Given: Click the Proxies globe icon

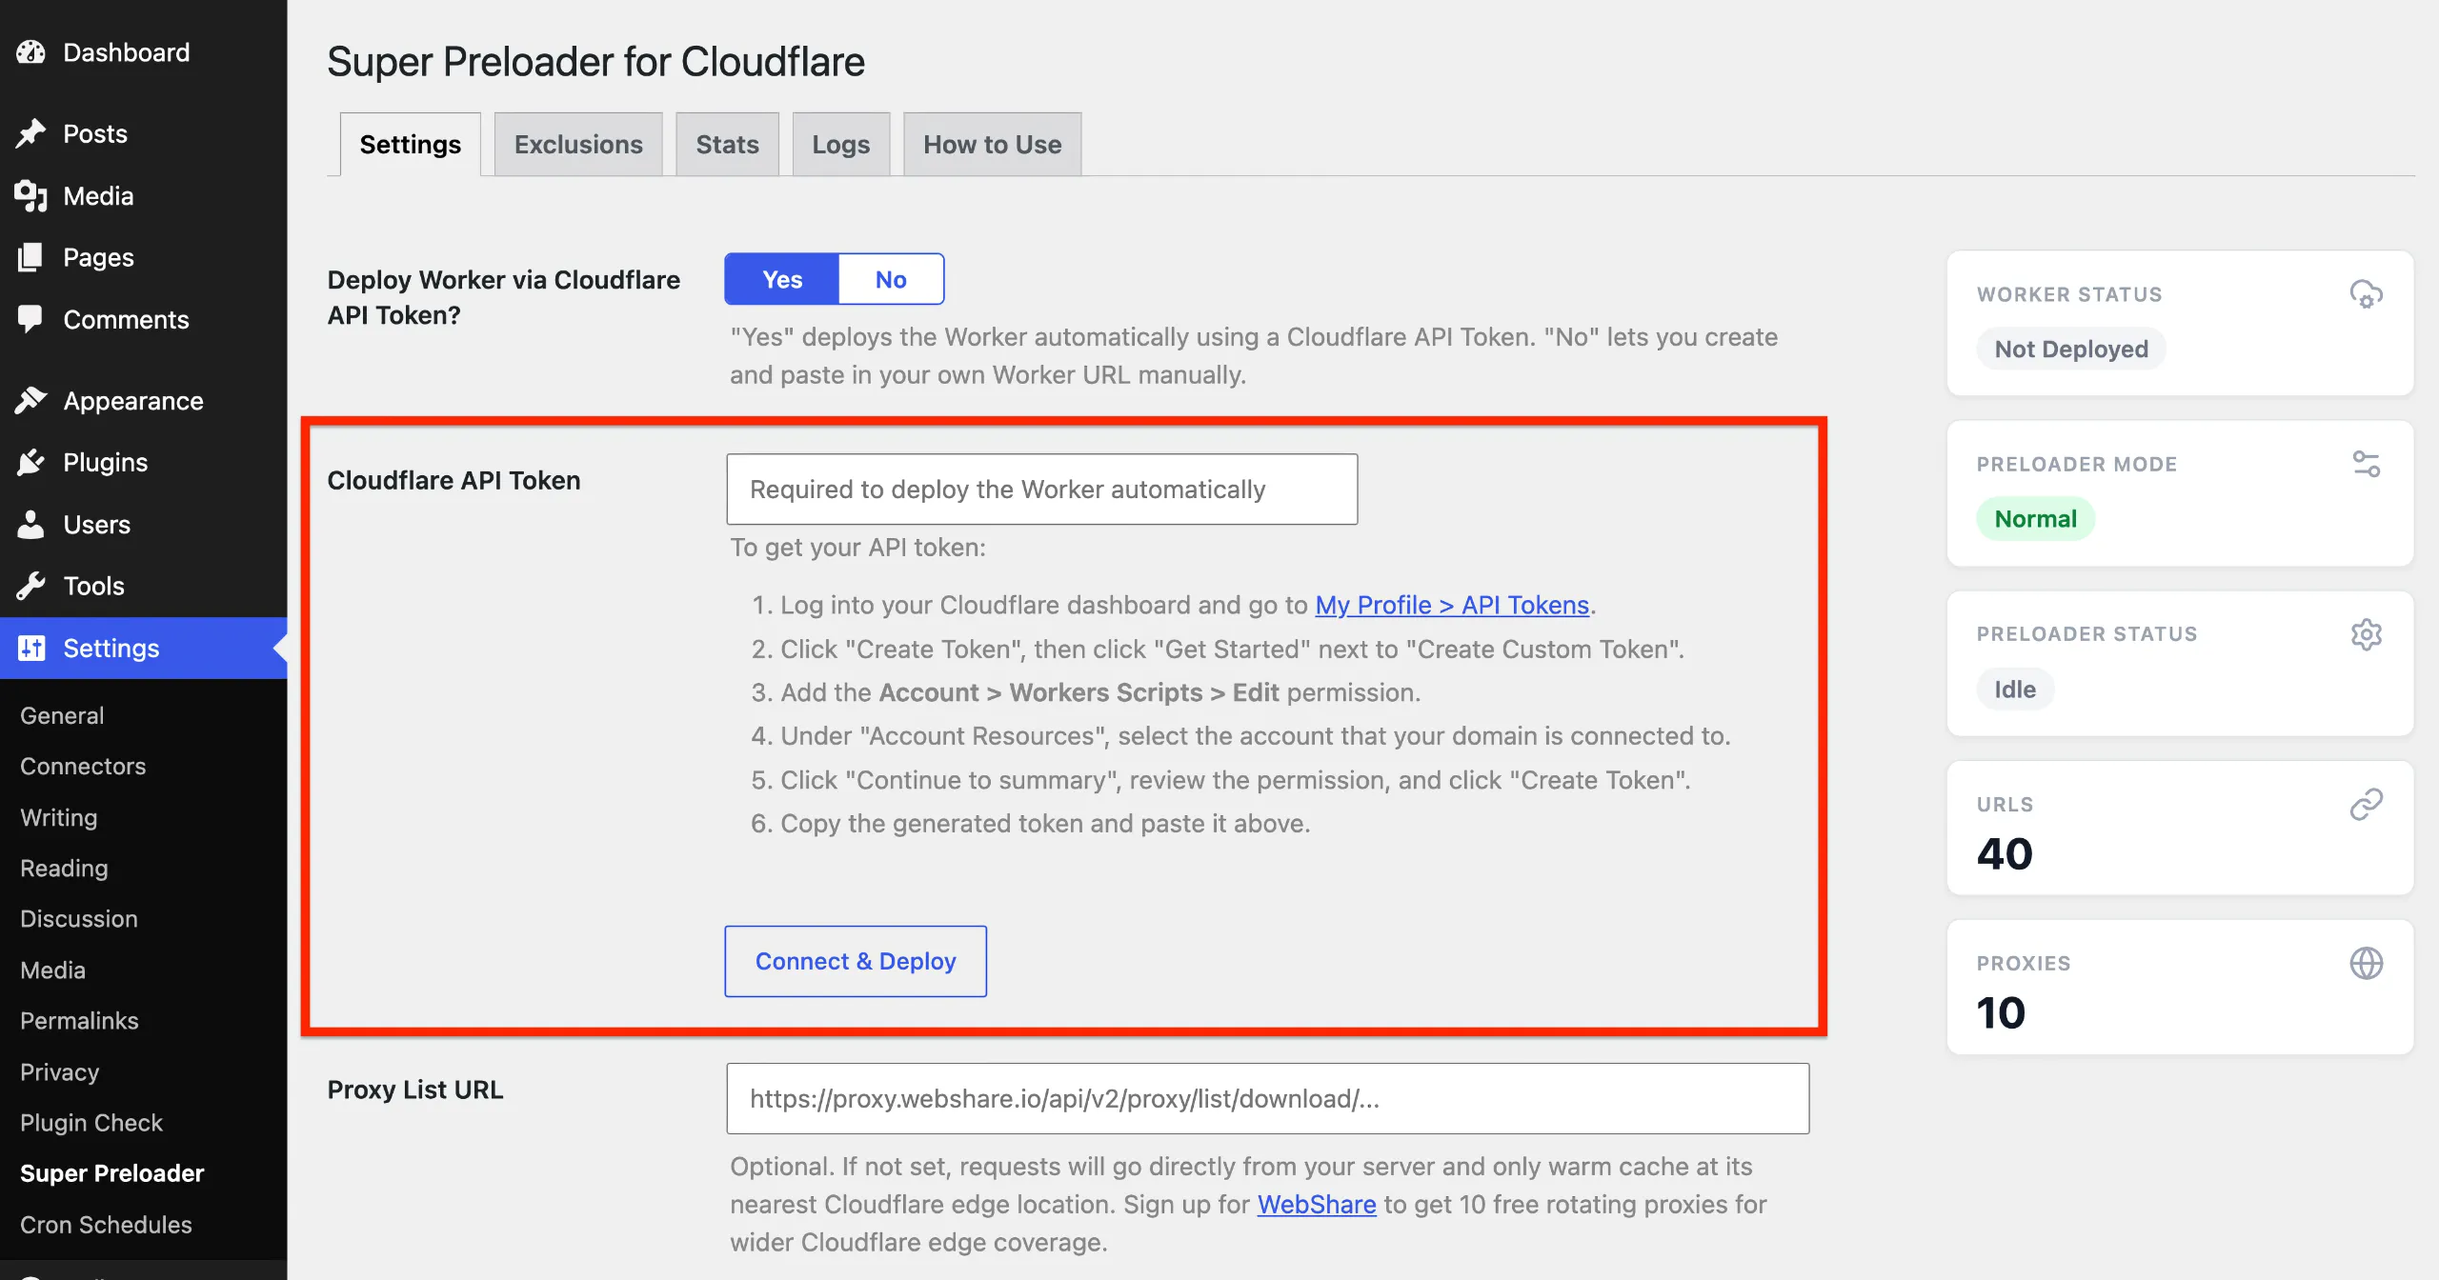Looking at the screenshot, I should [x=2366, y=963].
